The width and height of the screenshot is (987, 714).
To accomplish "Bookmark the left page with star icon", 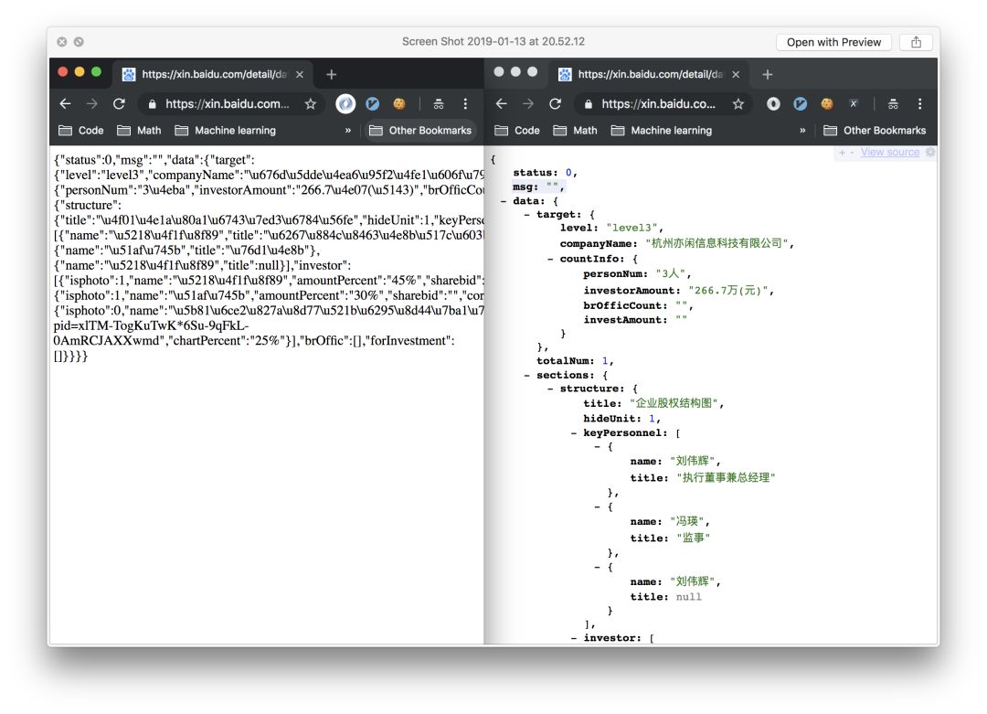I will pyautogui.click(x=311, y=104).
